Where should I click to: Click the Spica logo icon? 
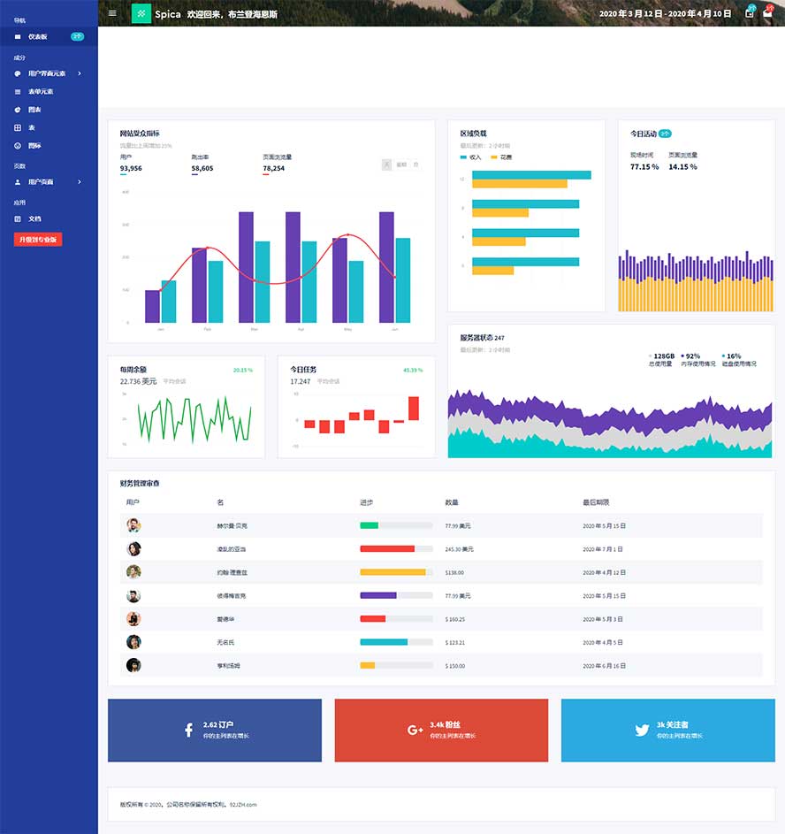[141, 13]
